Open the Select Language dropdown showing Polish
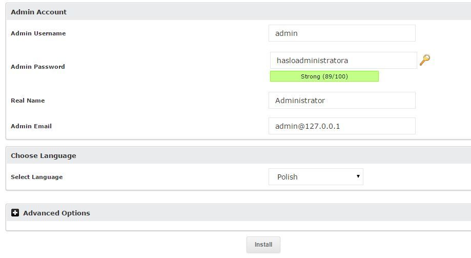 (x=316, y=177)
